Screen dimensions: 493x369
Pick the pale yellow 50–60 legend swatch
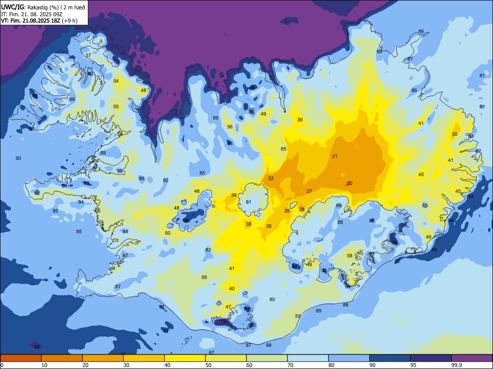pos(226,358)
